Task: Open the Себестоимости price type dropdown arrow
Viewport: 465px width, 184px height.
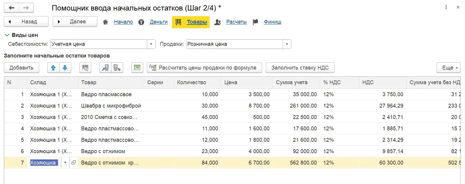Action: 151,44
